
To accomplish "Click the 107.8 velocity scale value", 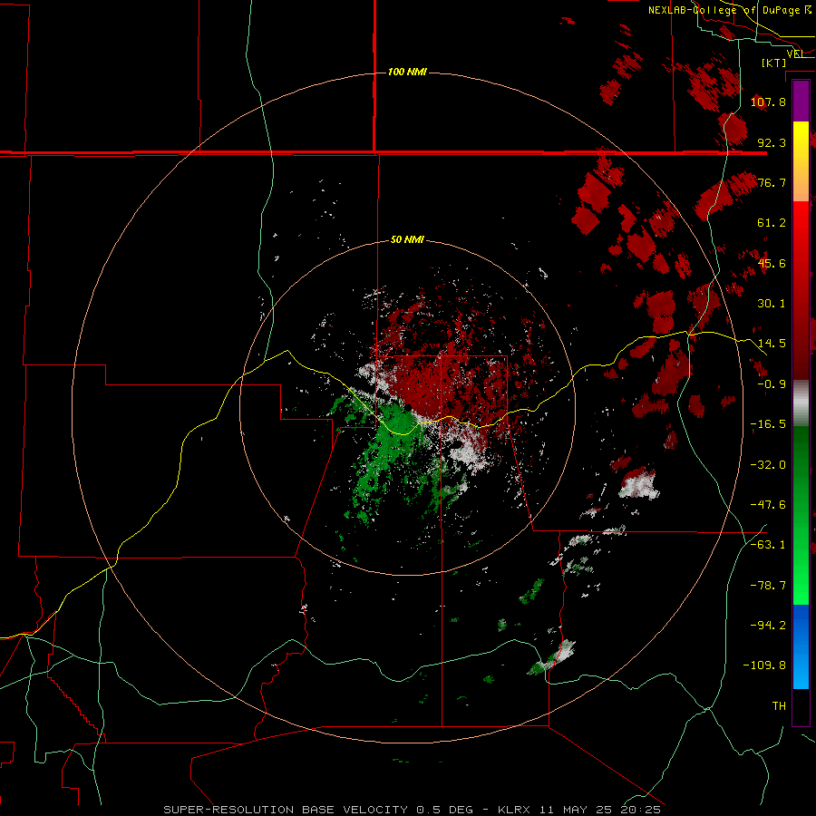I will click(x=768, y=102).
